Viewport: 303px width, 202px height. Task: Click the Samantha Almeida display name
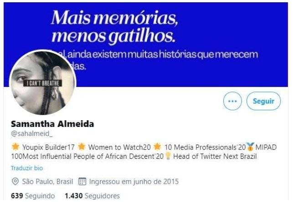(52, 124)
